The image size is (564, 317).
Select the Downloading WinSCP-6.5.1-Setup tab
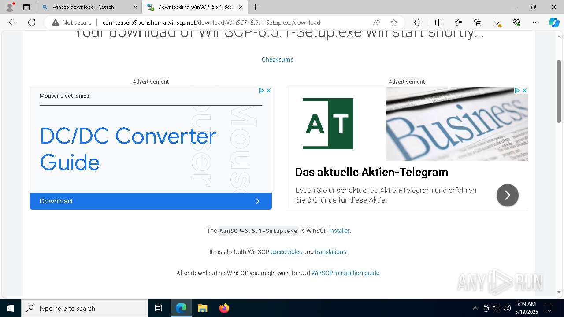pos(196,7)
